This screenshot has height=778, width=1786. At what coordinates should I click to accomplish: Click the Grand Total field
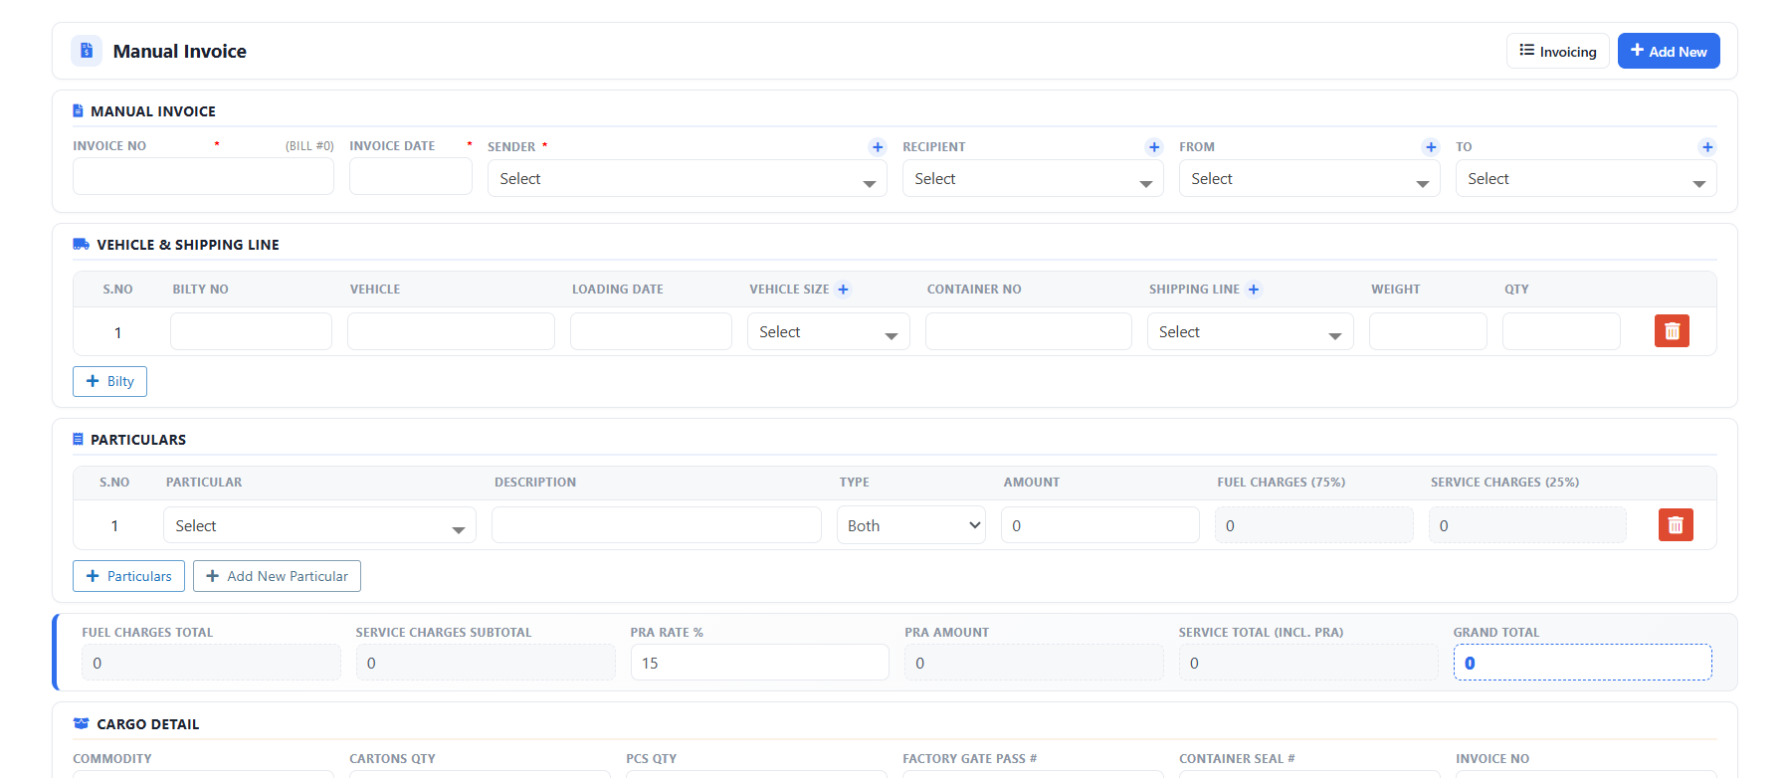tap(1583, 663)
